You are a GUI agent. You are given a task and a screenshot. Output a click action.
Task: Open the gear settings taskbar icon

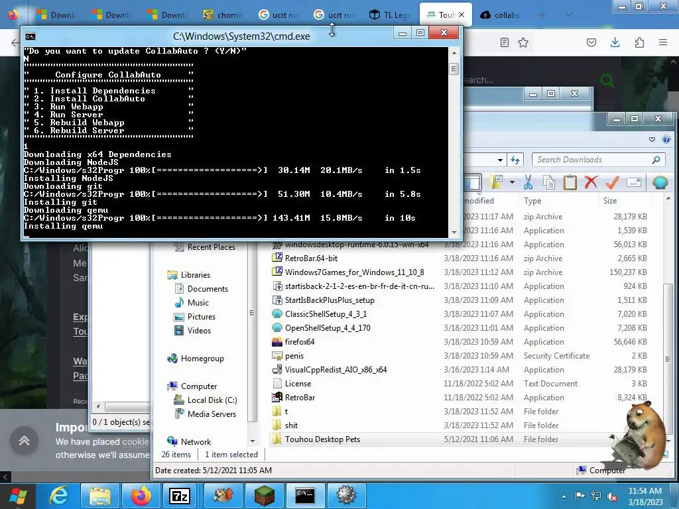[346, 496]
